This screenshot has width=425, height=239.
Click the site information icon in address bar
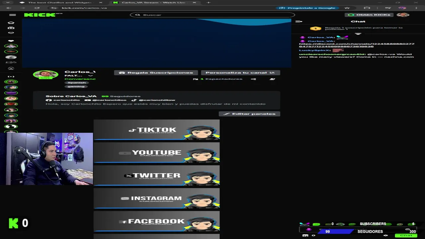(x=54, y=8)
